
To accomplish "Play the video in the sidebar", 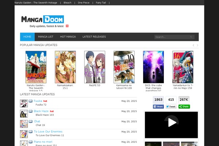I will click(x=172, y=122).
